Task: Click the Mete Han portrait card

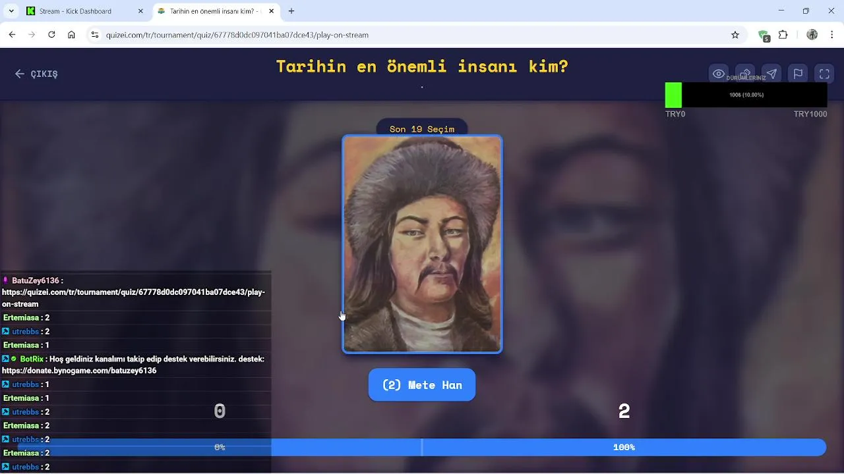Action: pyautogui.click(x=422, y=244)
